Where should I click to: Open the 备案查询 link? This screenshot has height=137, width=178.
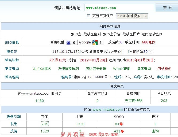coord(144,69)
